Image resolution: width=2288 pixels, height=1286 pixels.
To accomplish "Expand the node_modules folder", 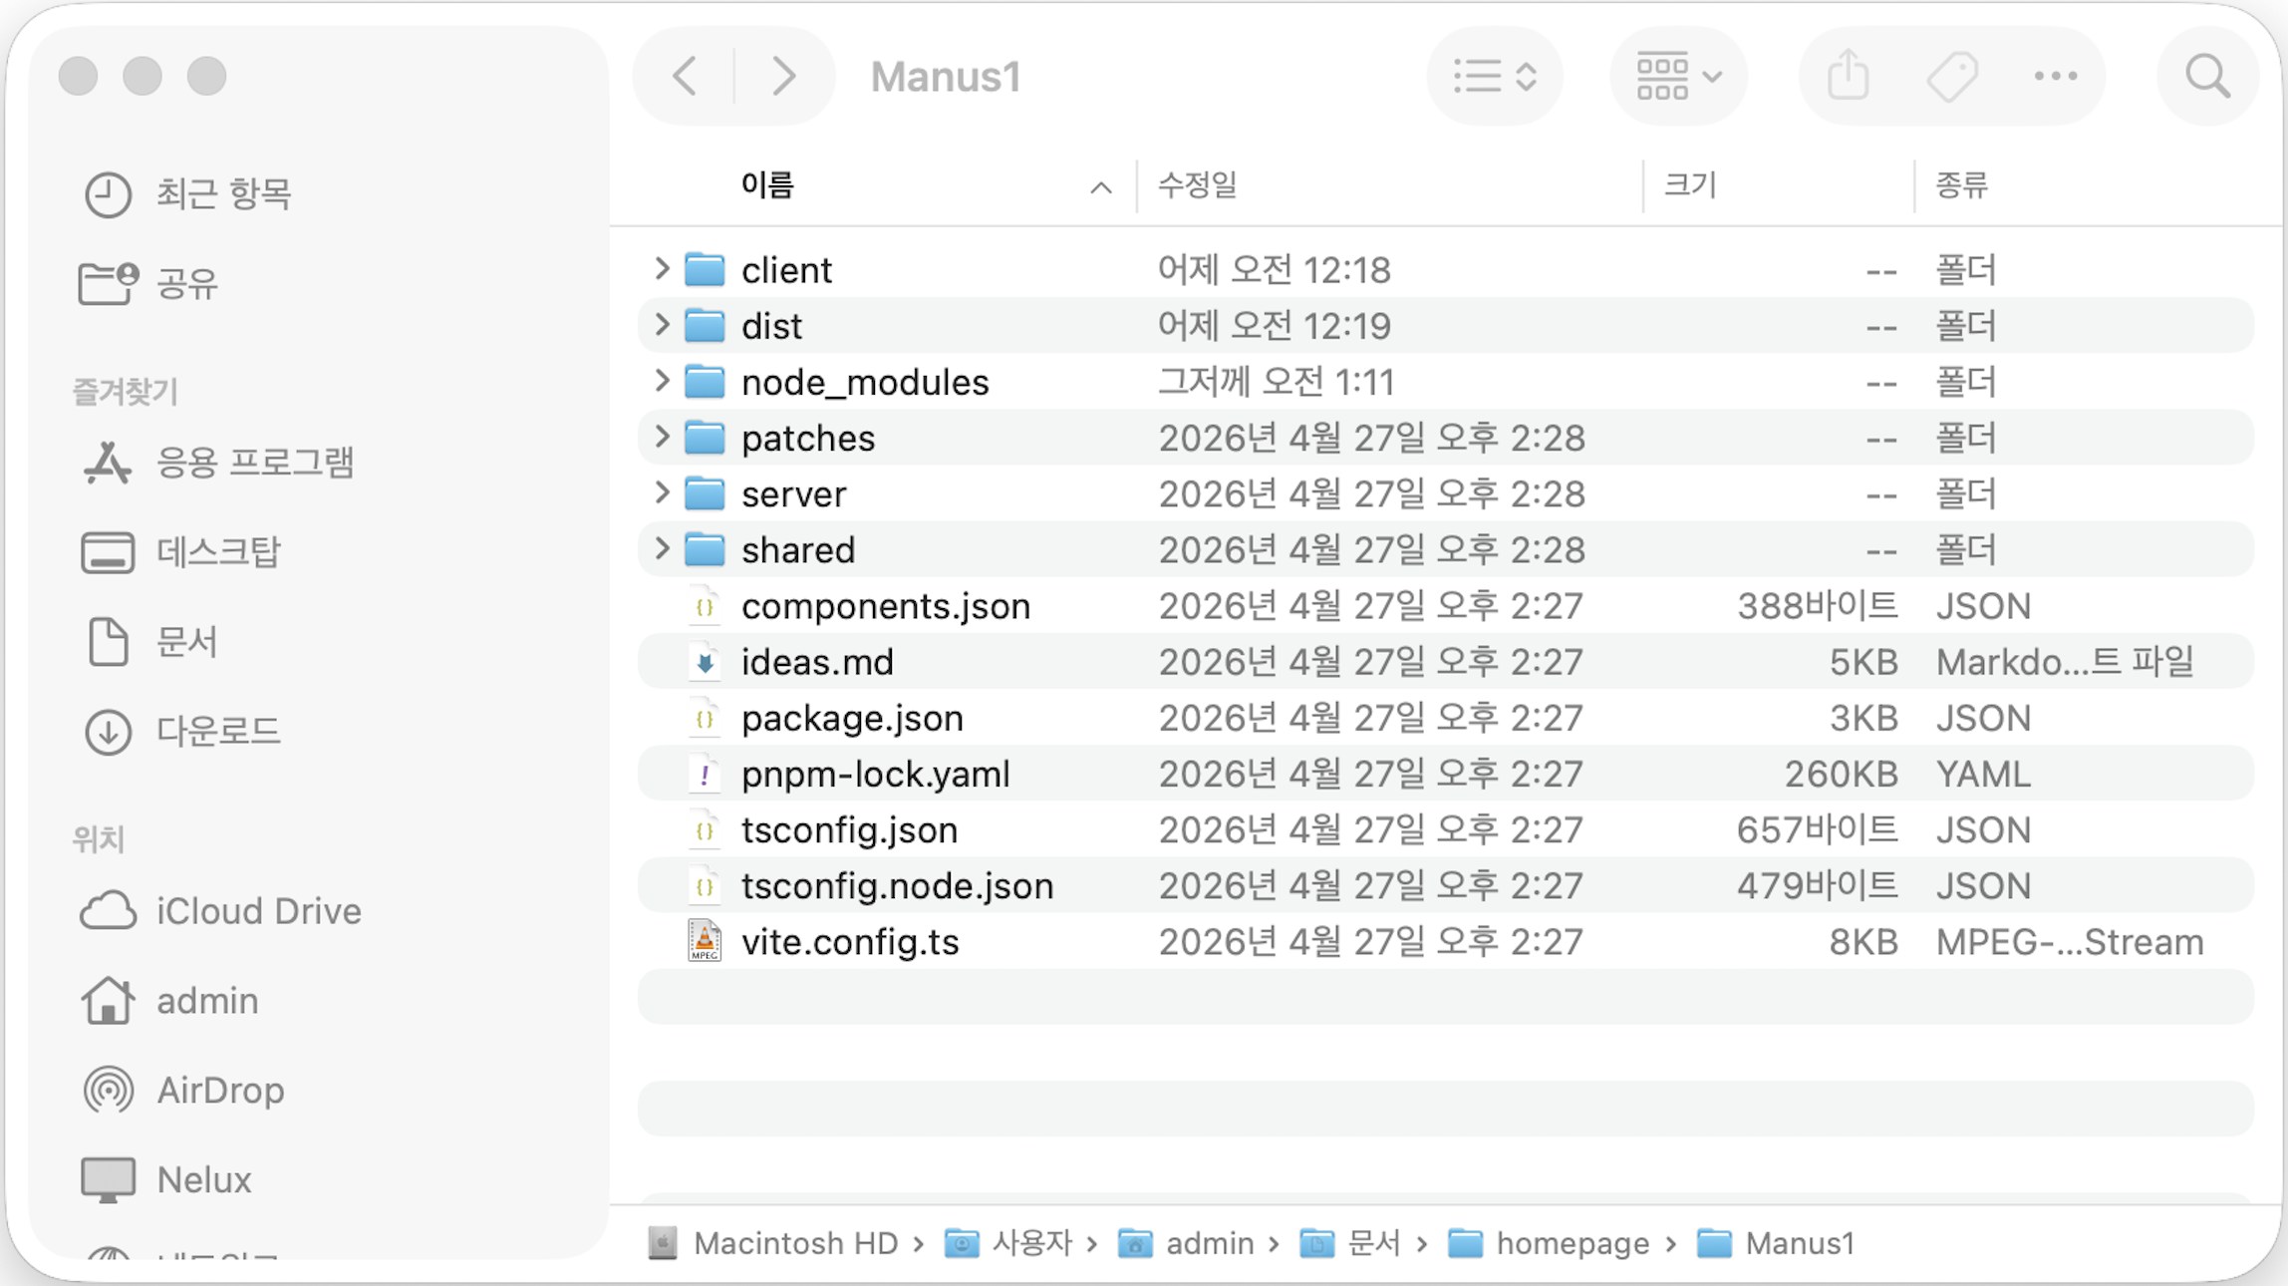I will 662,380.
